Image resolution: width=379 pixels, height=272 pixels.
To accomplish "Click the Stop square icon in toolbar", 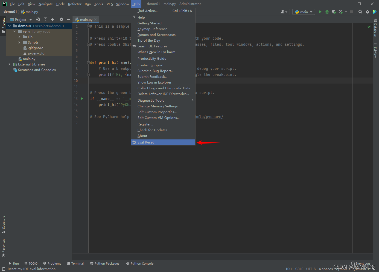I will 351,12.
